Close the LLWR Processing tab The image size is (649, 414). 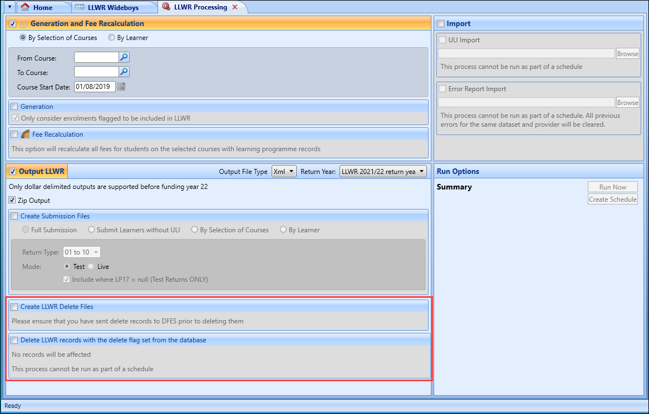tap(235, 7)
